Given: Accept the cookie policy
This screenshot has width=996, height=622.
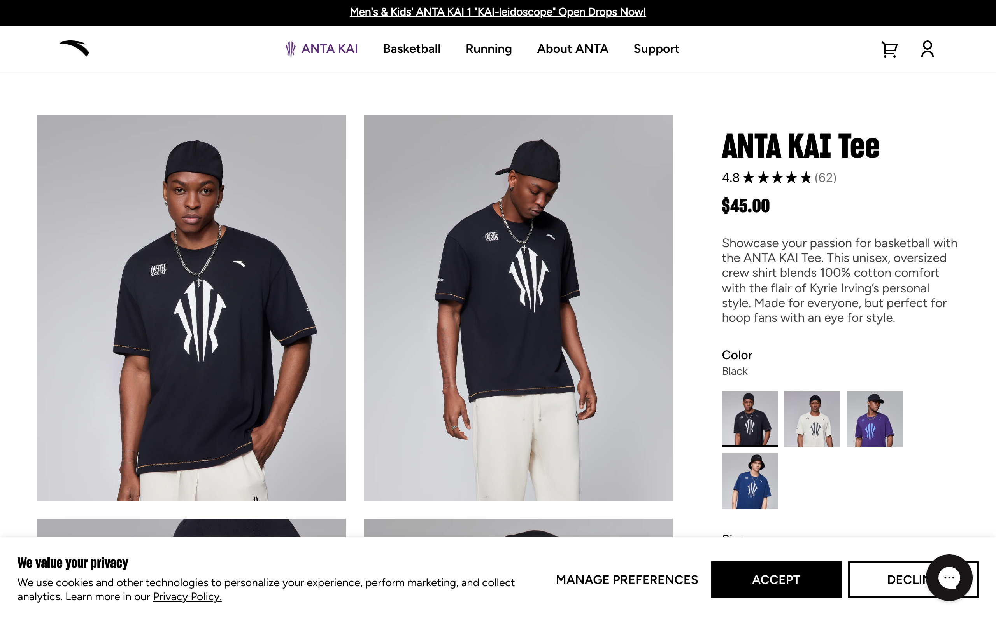Looking at the screenshot, I should pyautogui.click(x=776, y=580).
